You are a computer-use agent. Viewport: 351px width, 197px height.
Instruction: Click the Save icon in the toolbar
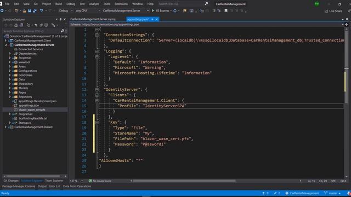[30, 11]
